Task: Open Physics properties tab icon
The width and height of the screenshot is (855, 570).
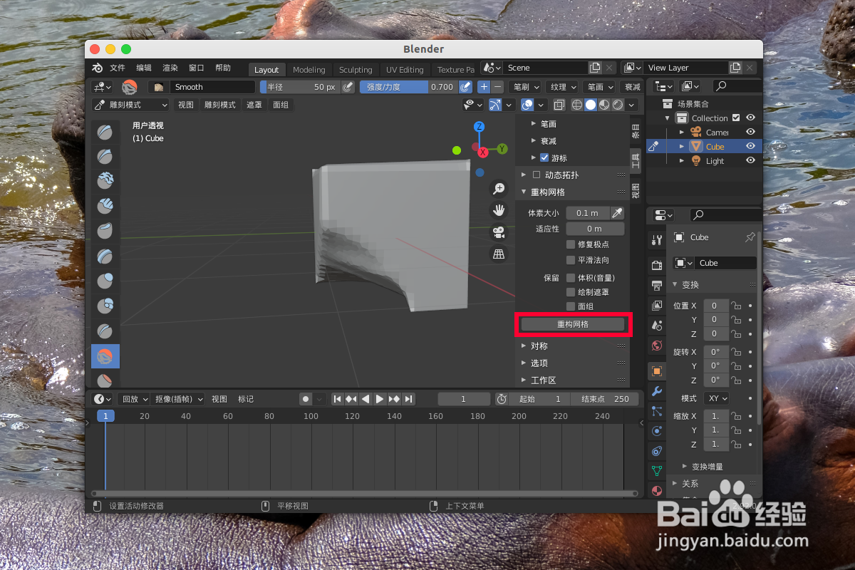Action: coord(657,431)
